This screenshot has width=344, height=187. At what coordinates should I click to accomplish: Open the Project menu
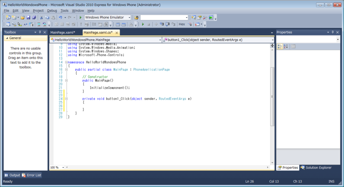38,10
